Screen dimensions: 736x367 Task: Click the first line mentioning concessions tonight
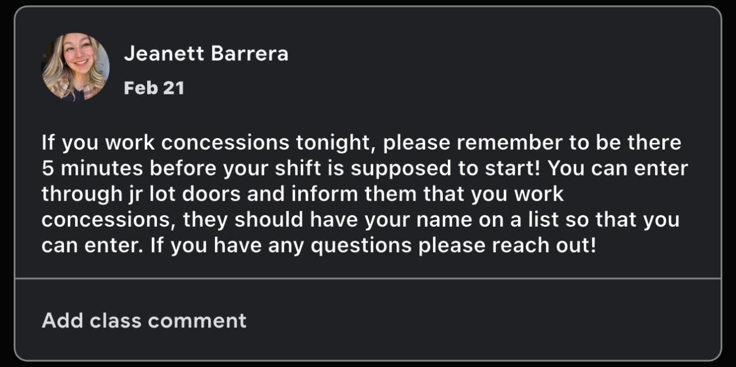[361, 143]
